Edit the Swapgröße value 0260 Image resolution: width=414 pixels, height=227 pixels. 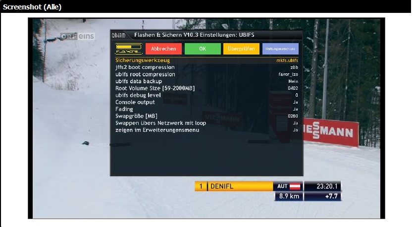293,116
